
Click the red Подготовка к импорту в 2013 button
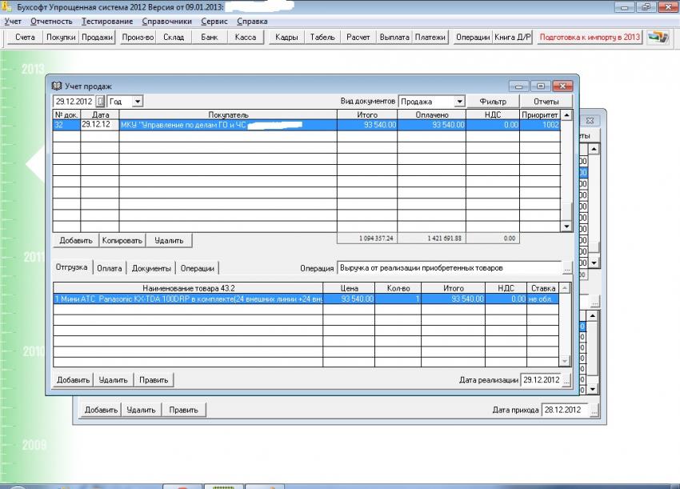[590, 38]
